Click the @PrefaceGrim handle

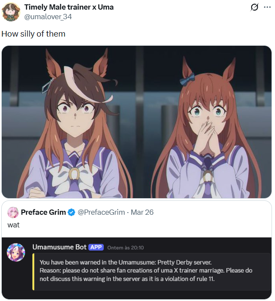click(x=101, y=212)
